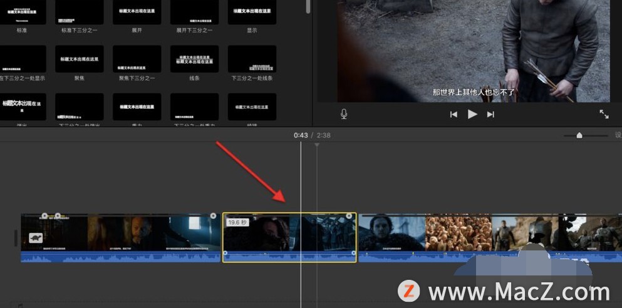Click the second speed range handle on the first clip
Image resolution: width=622 pixels, height=308 pixels.
pos(58,215)
